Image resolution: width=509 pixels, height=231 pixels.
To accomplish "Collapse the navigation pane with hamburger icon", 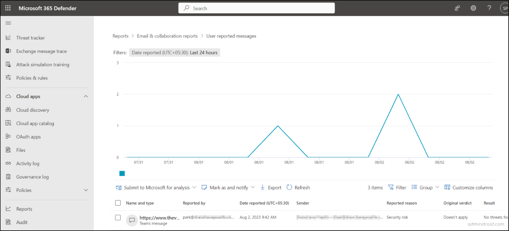I will (8, 23).
